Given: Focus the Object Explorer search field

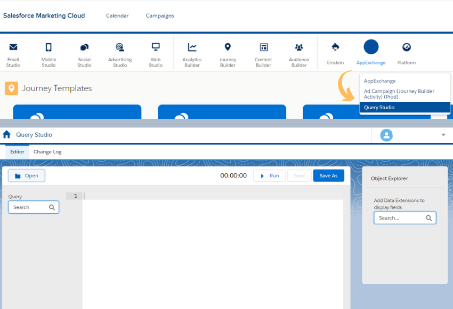Looking at the screenshot, I should coord(405,218).
